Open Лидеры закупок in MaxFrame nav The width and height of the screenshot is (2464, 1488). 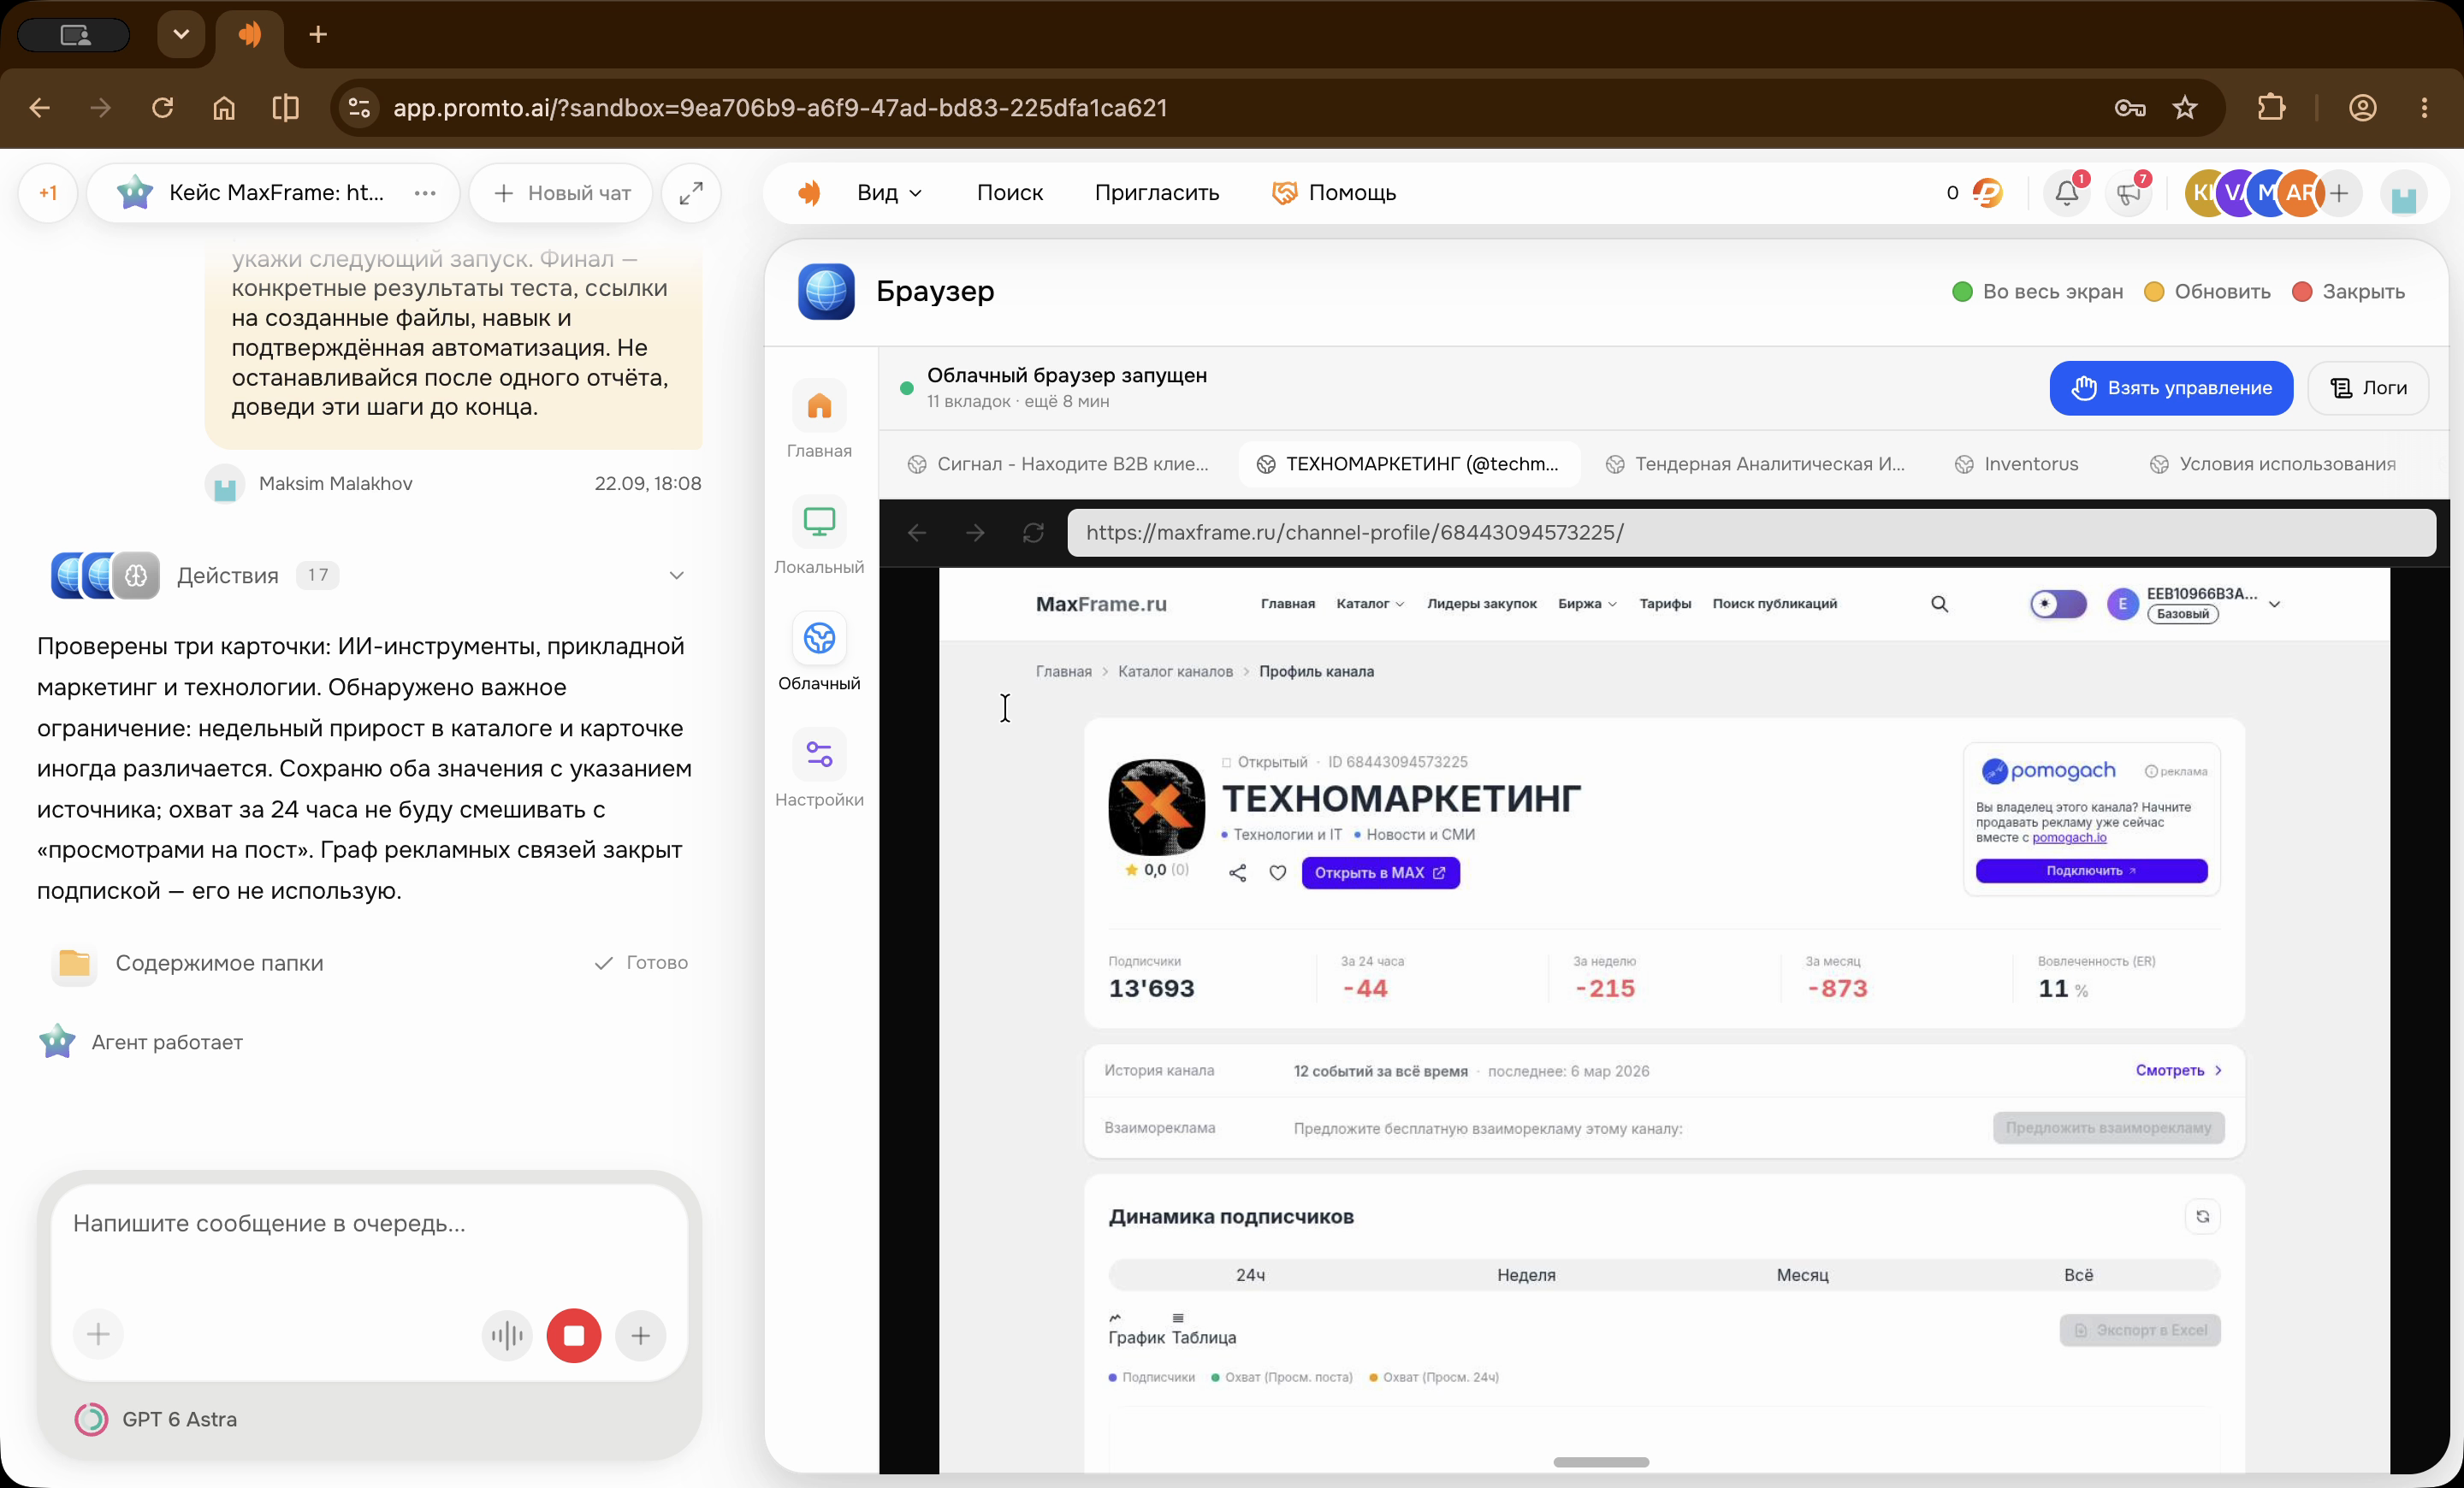click(x=1481, y=604)
